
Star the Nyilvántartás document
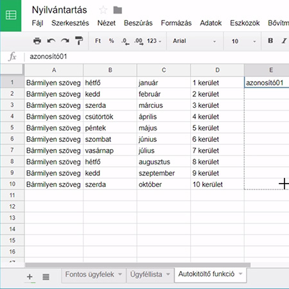(x=103, y=10)
